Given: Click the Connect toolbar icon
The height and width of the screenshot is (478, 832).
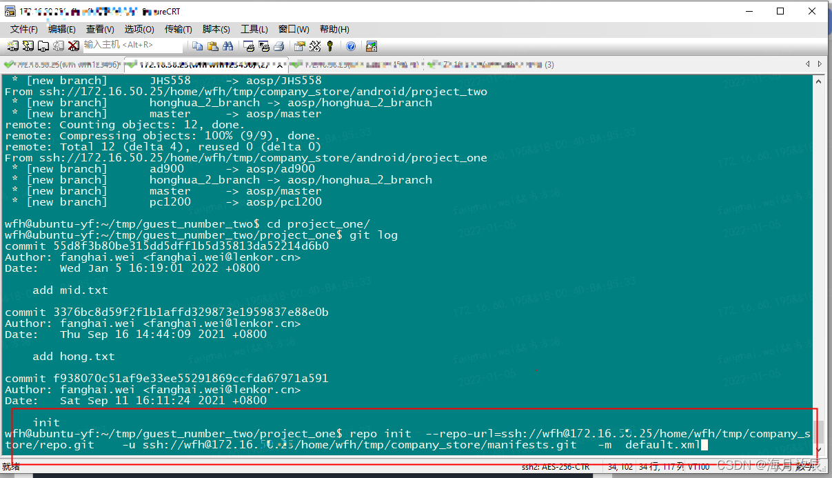Looking at the screenshot, I should click(x=13, y=46).
